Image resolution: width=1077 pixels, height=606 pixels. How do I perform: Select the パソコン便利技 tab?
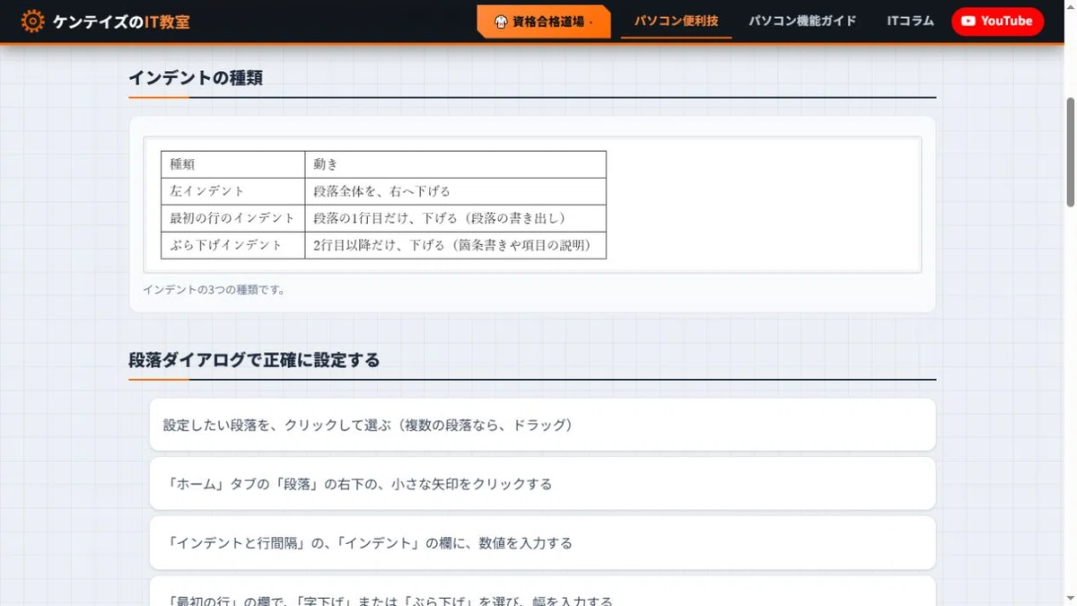coord(677,21)
